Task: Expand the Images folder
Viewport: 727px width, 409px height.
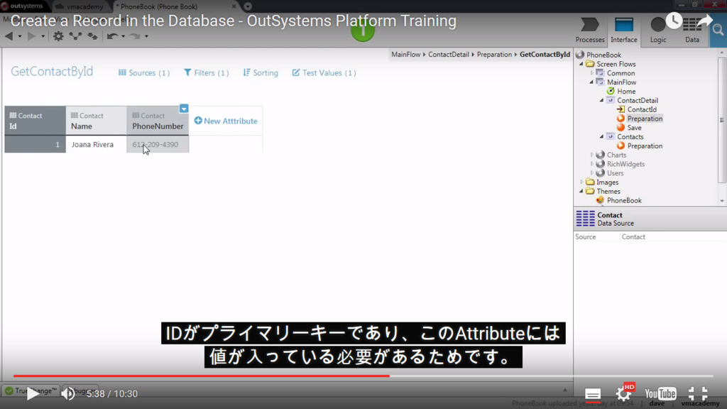Action: click(x=581, y=182)
